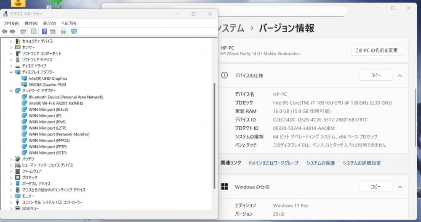Click the blue Help question-mark icon
The height and width of the screenshot is (222, 421).
point(44,31)
